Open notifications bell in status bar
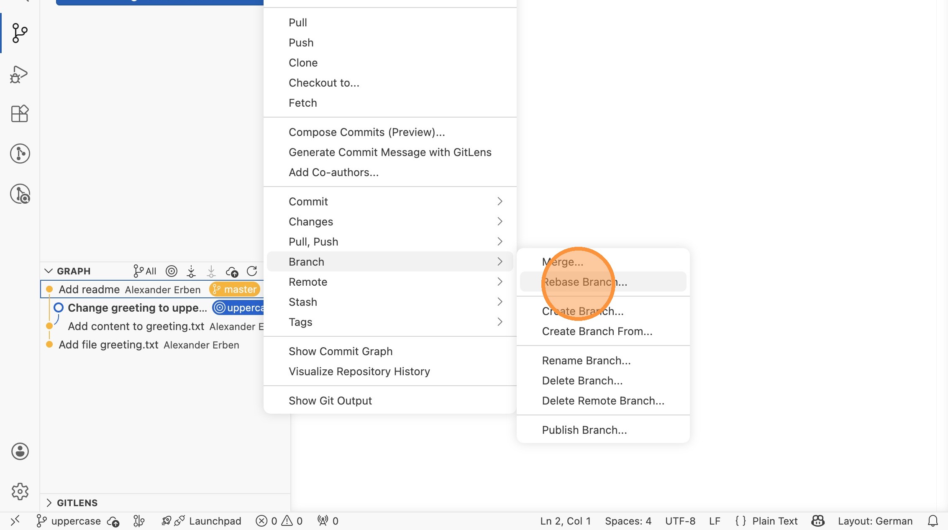Image resolution: width=948 pixels, height=530 pixels. tap(933, 521)
